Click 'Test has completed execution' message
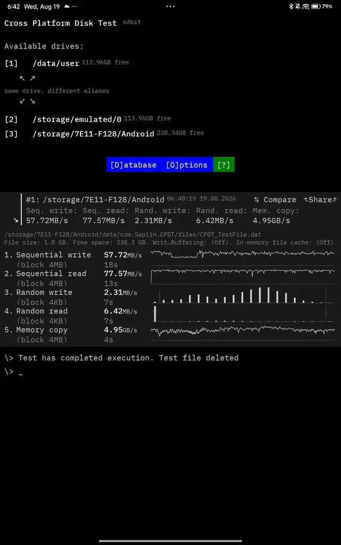Image resolution: width=341 pixels, height=545 pixels. 128,358
